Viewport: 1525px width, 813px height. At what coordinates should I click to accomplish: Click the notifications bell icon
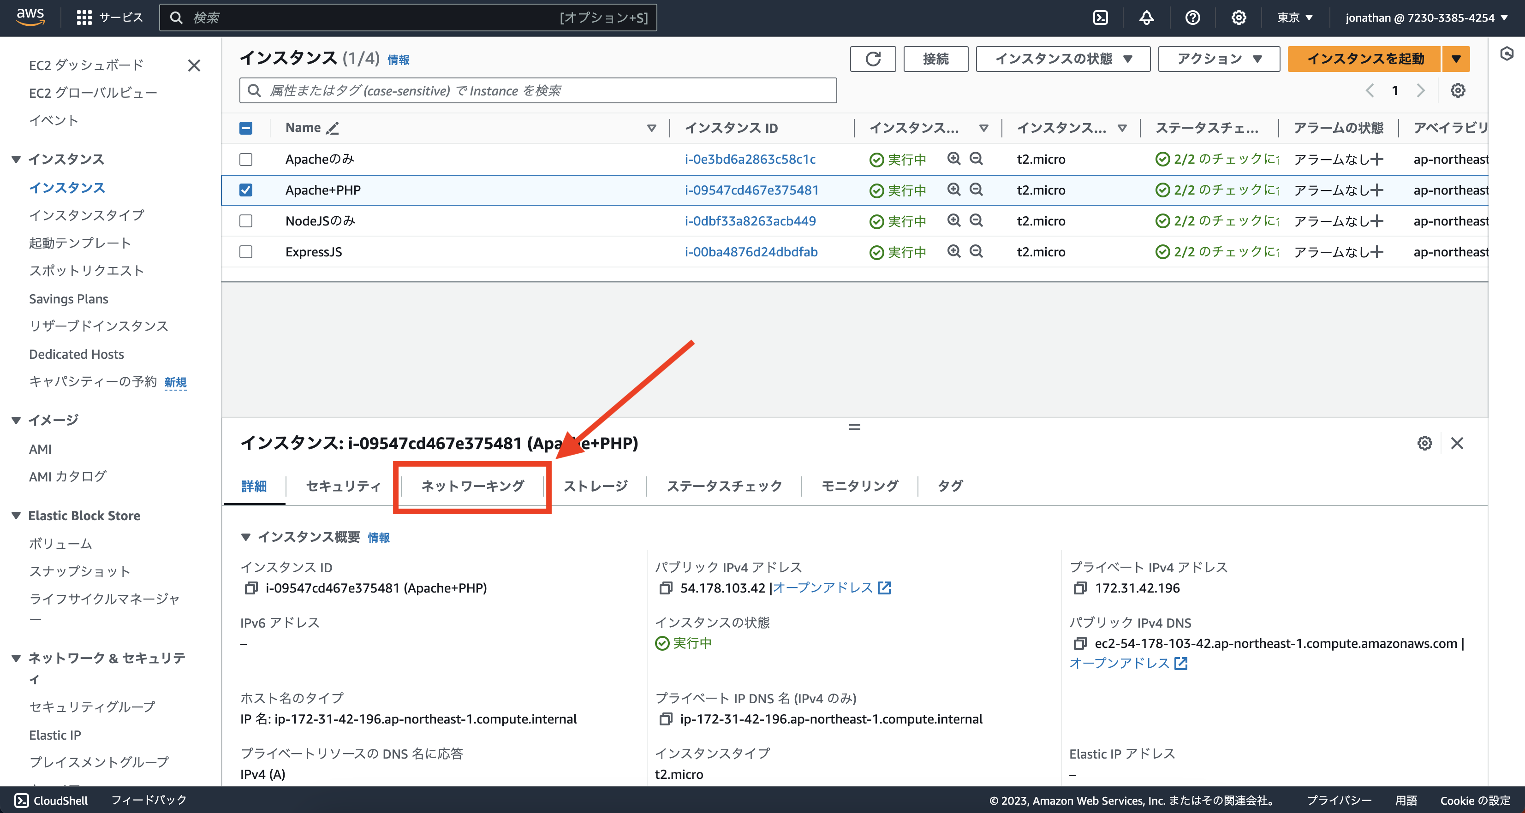pyautogui.click(x=1146, y=17)
